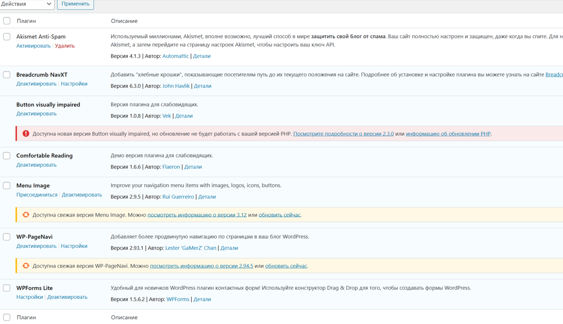Open Детали for WPForms Lite

(202, 299)
